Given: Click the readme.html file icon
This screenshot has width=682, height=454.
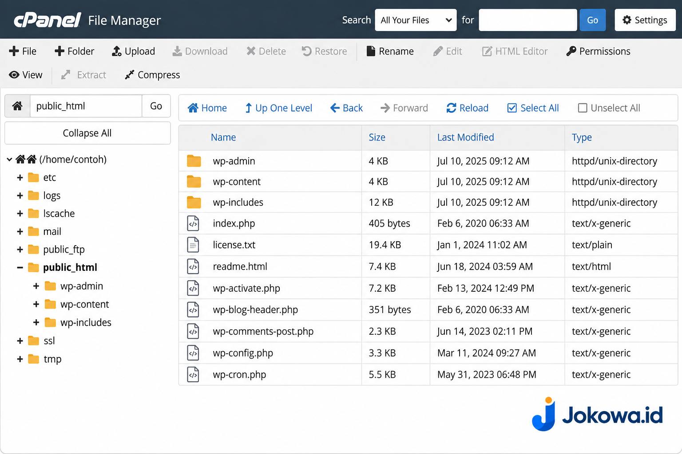Looking at the screenshot, I should pos(193,266).
